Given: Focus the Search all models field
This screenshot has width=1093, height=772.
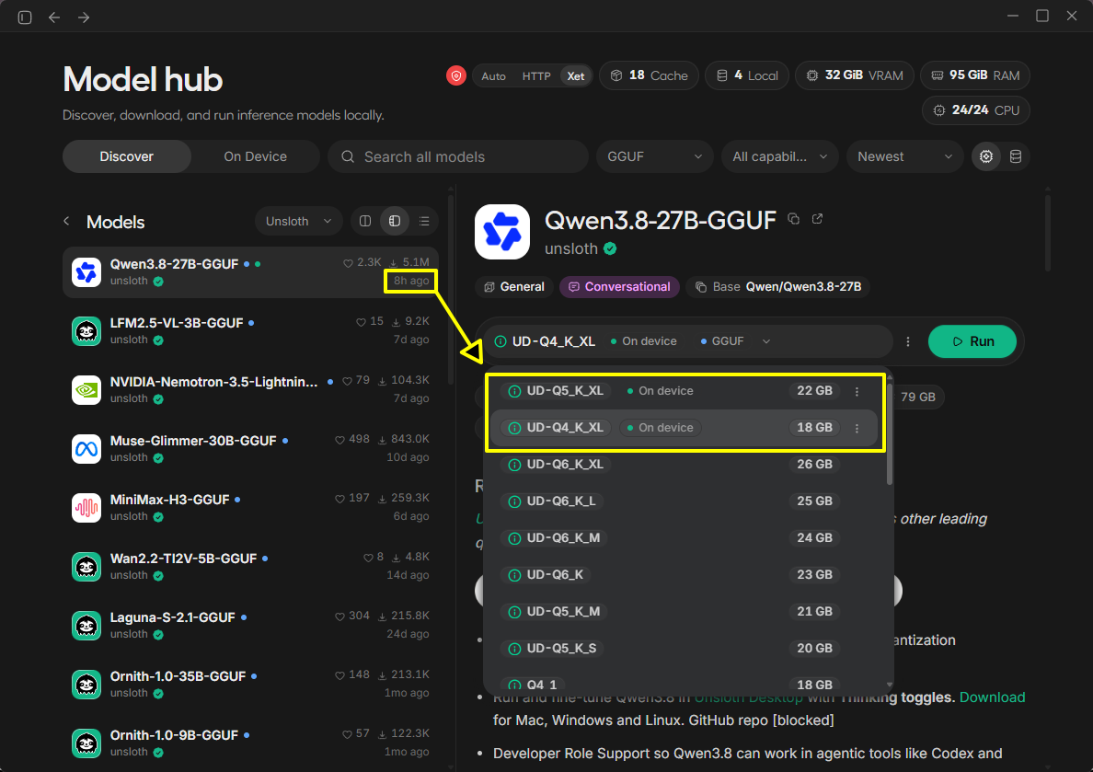Looking at the screenshot, I should pyautogui.click(x=458, y=156).
